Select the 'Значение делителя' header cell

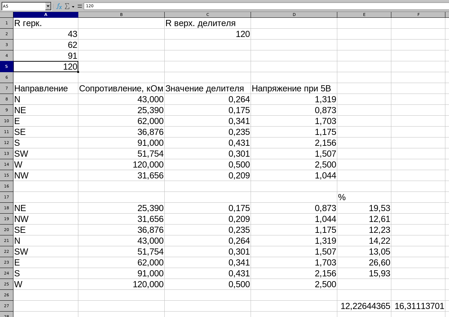[207, 88]
